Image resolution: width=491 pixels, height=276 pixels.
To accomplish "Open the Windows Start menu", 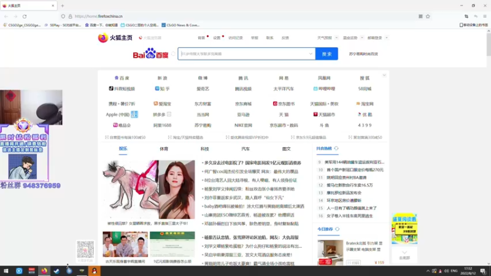I will point(6,271).
